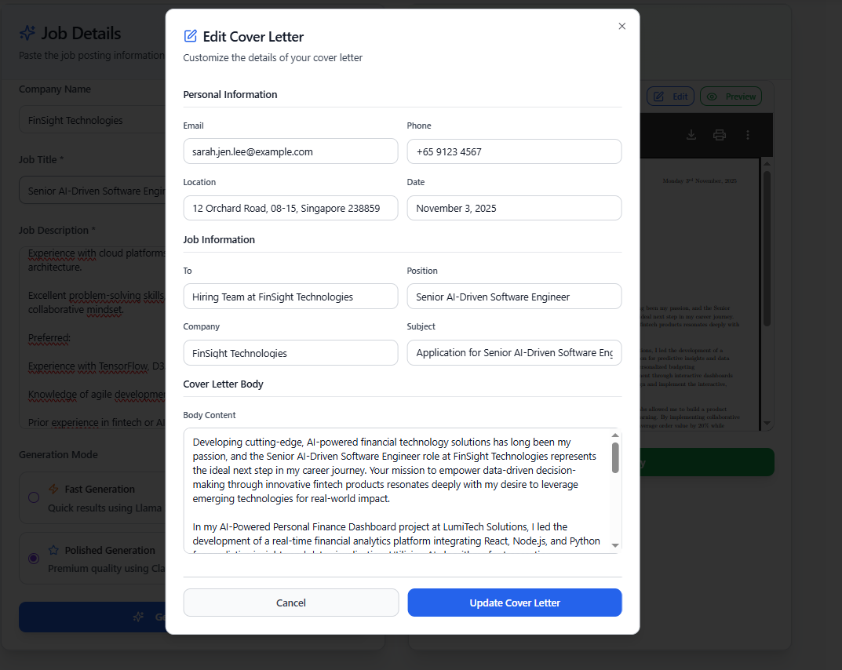The image size is (842, 670).
Task: Click the pencil icon beside Edit Cover Letter
Action: click(190, 36)
